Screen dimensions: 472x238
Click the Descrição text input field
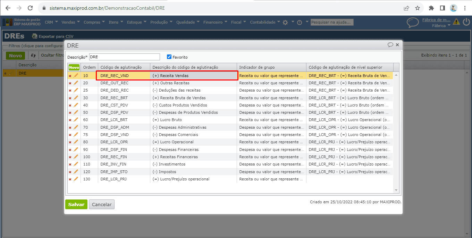[x=125, y=57]
